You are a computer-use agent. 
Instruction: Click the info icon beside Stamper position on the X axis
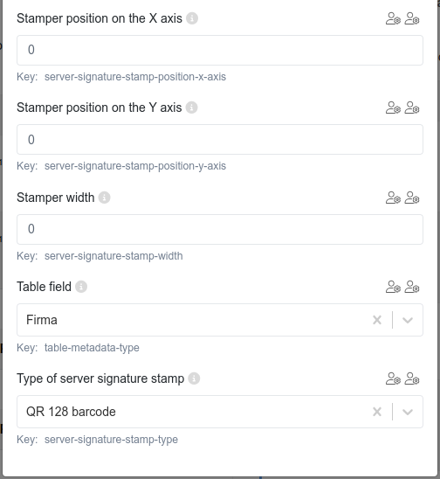[x=192, y=18]
